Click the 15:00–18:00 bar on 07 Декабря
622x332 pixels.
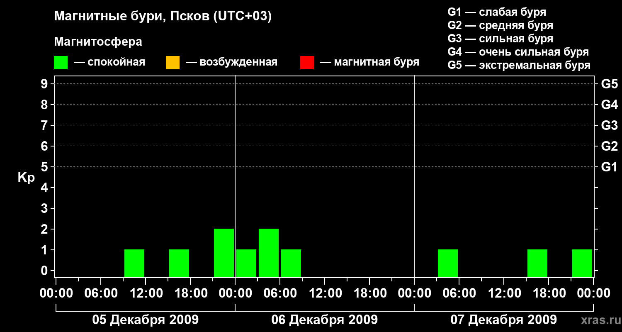click(x=537, y=263)
